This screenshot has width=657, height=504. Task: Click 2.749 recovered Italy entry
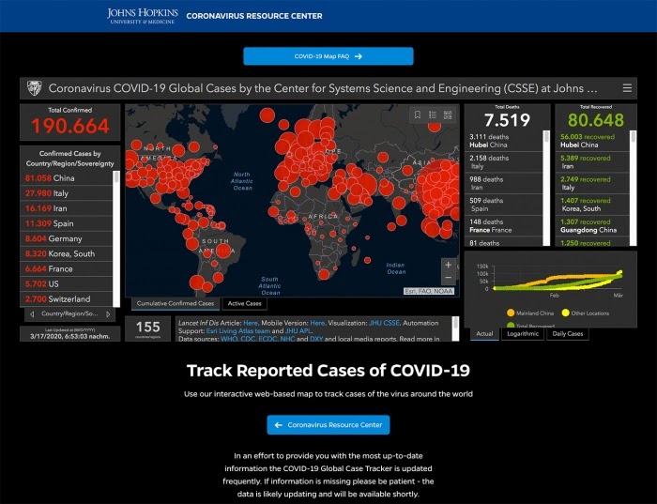click(x=592, y=183)
